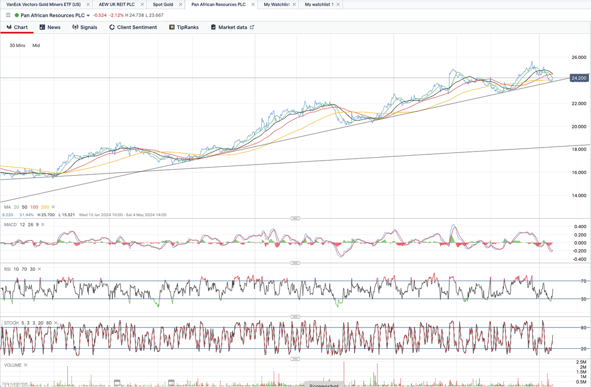Screen dimensions: 591x387
Task: Remove the VOLUME indicator
Action: point(26,365)
